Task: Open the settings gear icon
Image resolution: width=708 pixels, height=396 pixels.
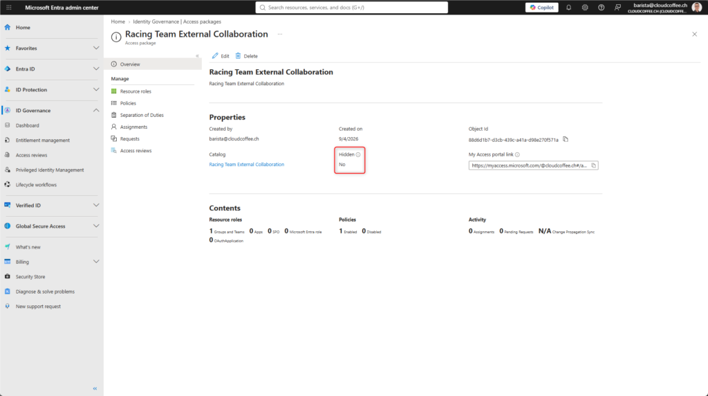Action: tap(585, 7)
